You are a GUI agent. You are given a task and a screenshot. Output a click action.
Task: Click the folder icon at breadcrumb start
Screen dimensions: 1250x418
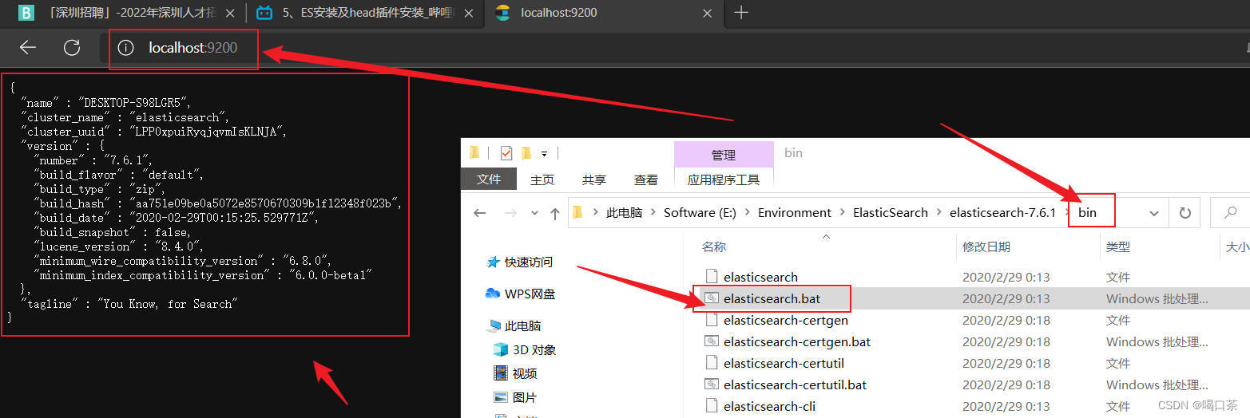click(579, 213)
